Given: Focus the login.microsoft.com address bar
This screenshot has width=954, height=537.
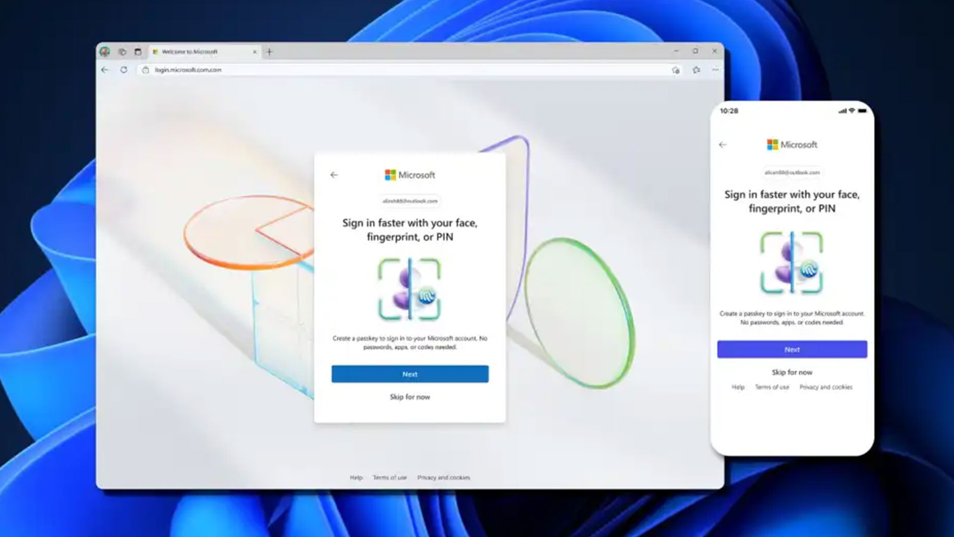Looking at the screenshot, I should [408, 70].
